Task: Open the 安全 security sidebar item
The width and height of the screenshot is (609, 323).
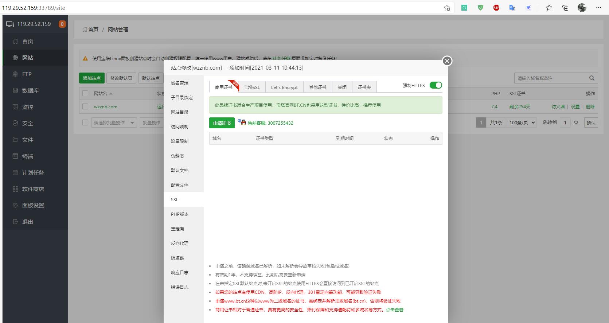Action: click(x=35, y=123)
